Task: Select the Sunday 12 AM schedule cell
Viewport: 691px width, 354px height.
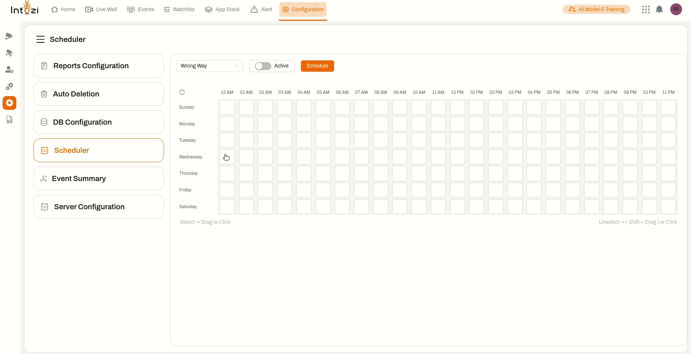Action: pyautogui.click(x=227, y=107)
